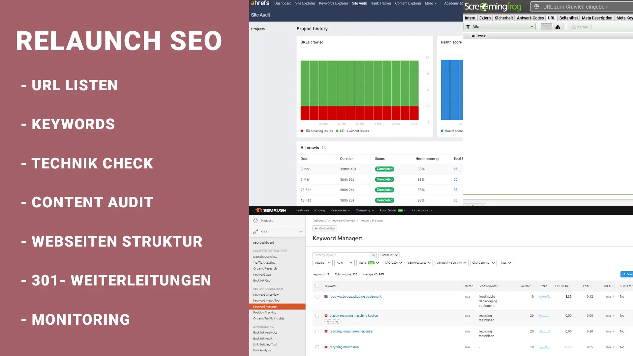
Task: Click the sort icon next to KD % column
Action: coord(613,286)
